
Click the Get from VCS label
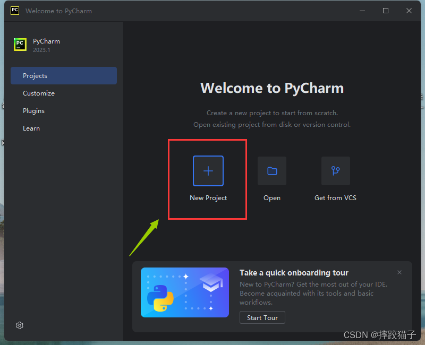335,198
